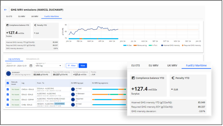
Task: Click the Leg column header
Action: [23, 83]
